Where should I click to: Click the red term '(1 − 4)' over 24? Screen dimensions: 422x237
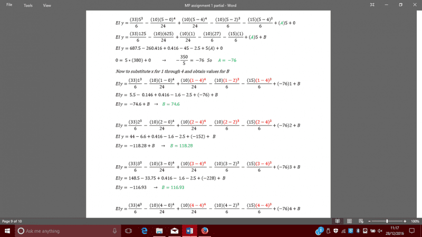[198, 80]
